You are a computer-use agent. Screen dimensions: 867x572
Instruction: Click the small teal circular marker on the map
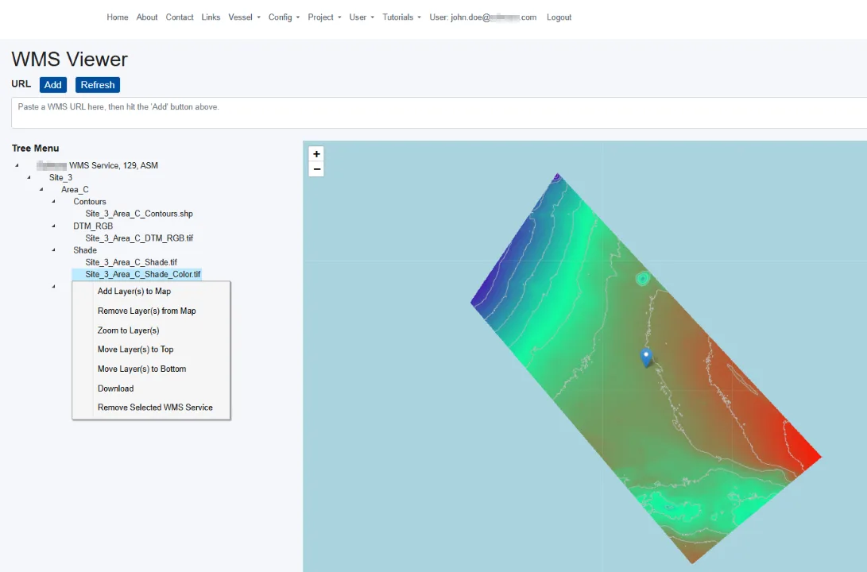click(x=642, y=278)
